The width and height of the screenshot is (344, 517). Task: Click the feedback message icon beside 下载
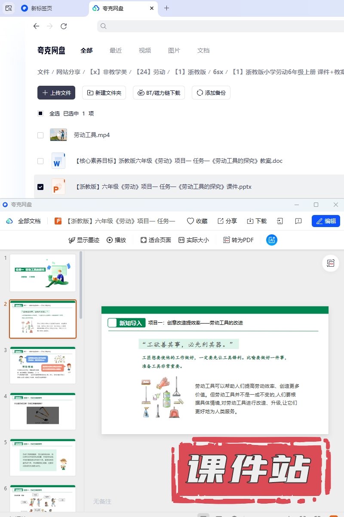[x=298, y=221]
